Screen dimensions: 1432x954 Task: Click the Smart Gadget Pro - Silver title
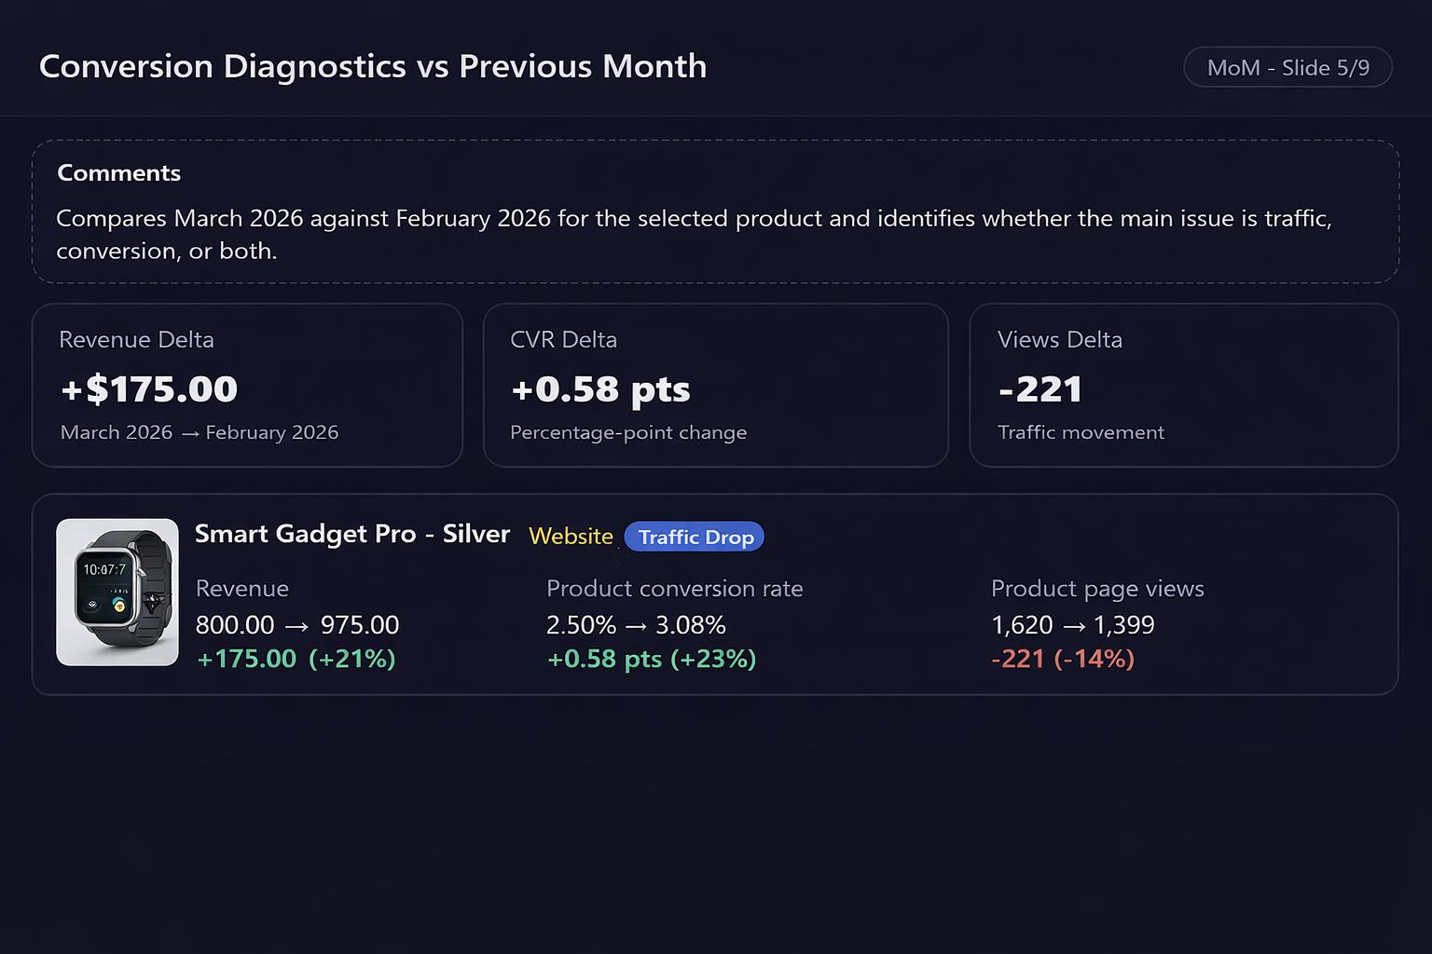tap(352, 534)
